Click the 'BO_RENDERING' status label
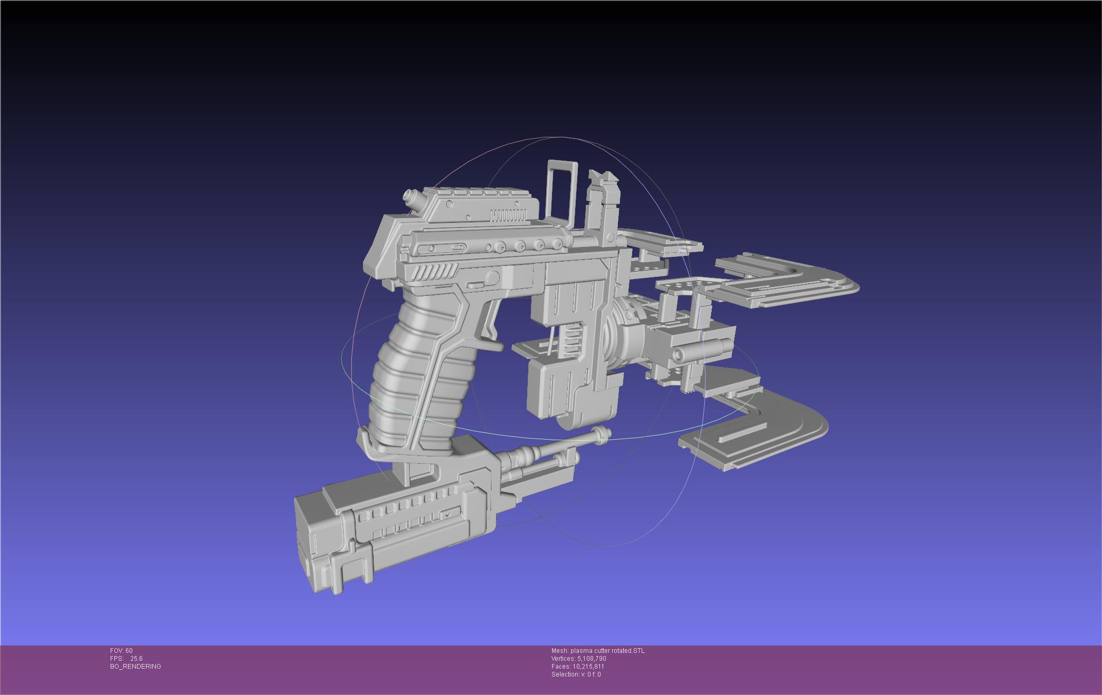 (135, 667)
